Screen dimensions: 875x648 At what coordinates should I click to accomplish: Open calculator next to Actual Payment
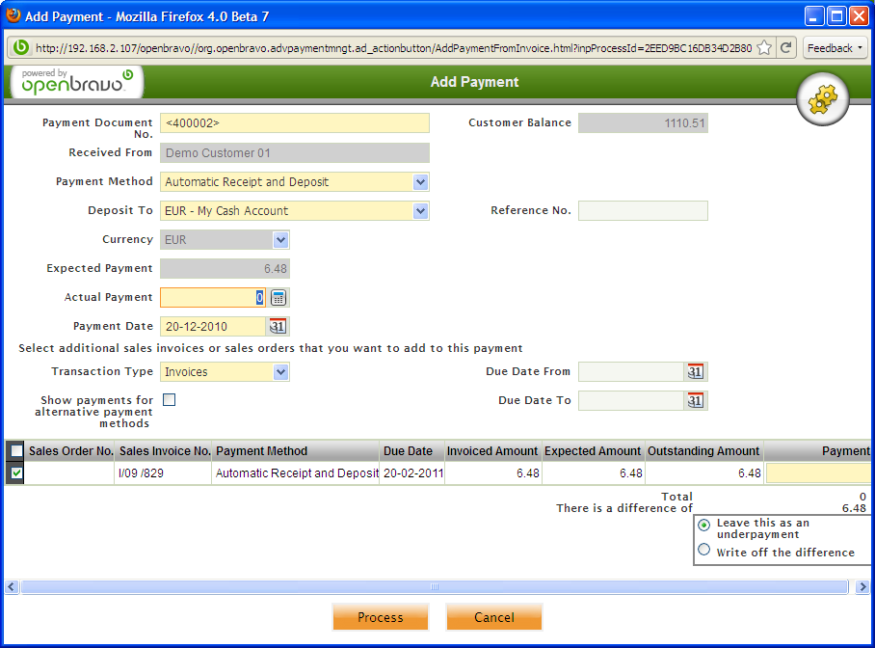(278, 298)
